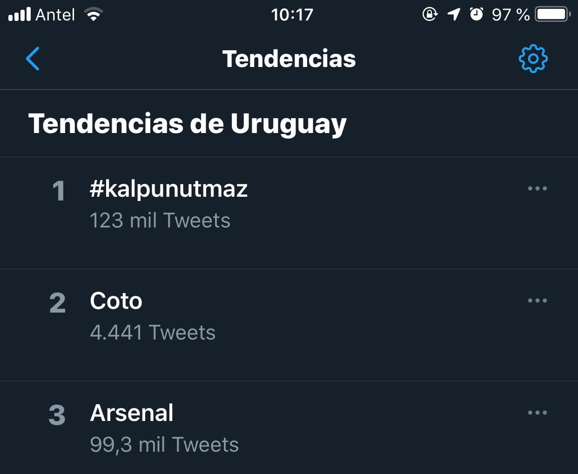Tap the battery icon in status bar
Viewport: 578px width, 474px height.
point(552,14)
